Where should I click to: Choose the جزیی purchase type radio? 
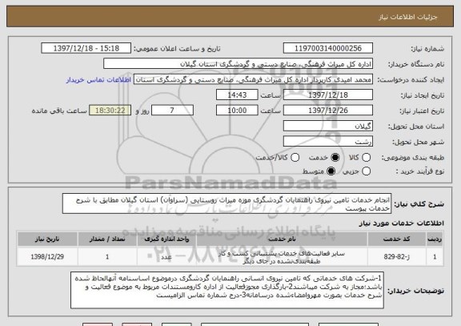[x=366, y=171]
